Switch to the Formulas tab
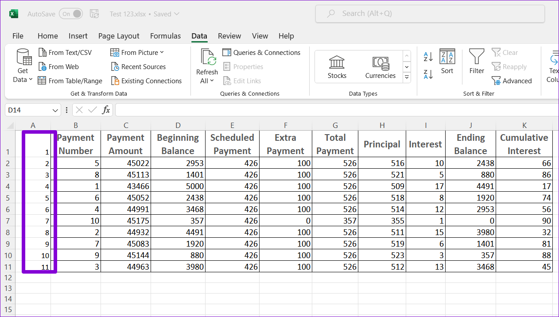The height and width of the screenshot is (317, 559). coord(165,36)
